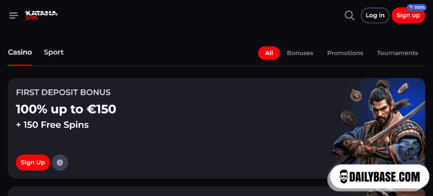
Task: Click the 100% gift badge
Action: pos(416,8)
